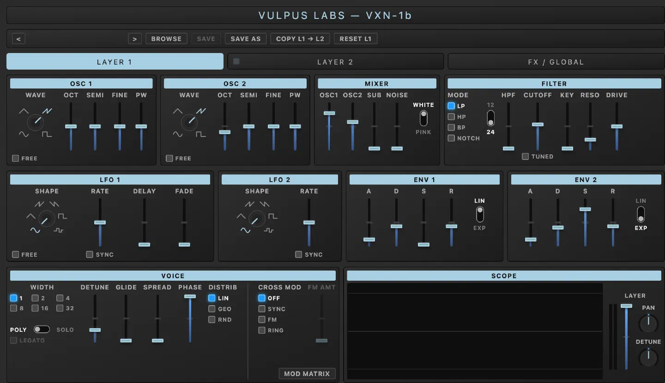Toggle ENV 2 LIN / EXP switch
665x383 pixels.
[641, 214]
